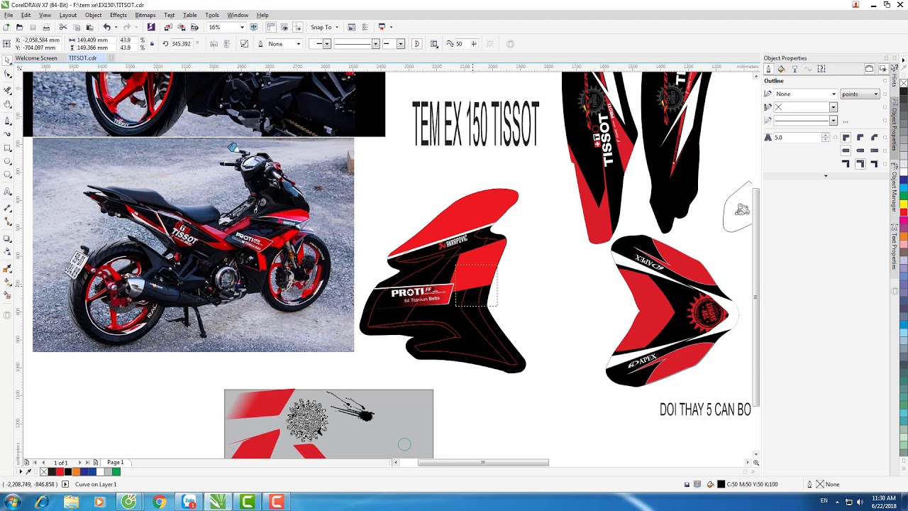The width and height of the screenshot is (908, 511).
Task: Select the Pick tool in toolbox
Action: click(8, 60)
